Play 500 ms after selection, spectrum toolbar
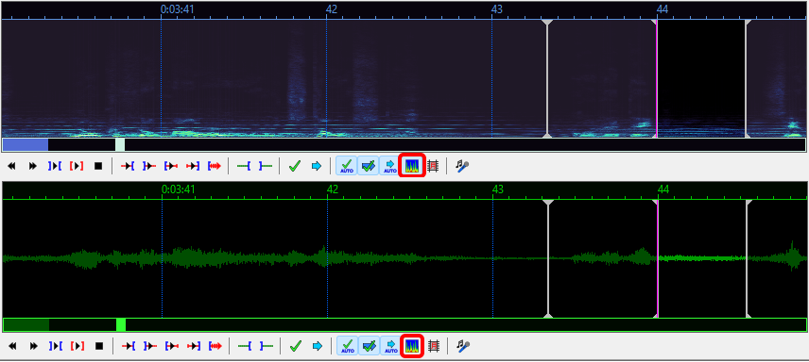 149,166
